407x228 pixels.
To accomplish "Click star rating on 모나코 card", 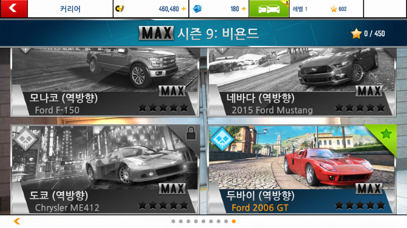I will [163, 107].
